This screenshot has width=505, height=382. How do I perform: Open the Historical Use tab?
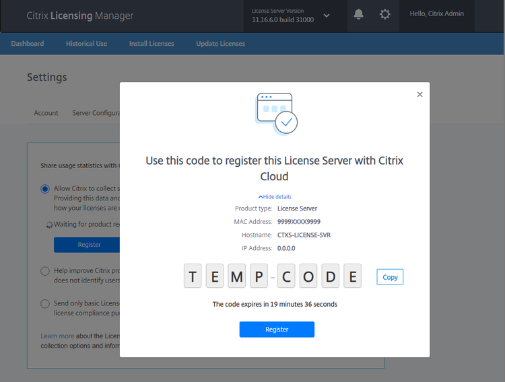(86, 44)
